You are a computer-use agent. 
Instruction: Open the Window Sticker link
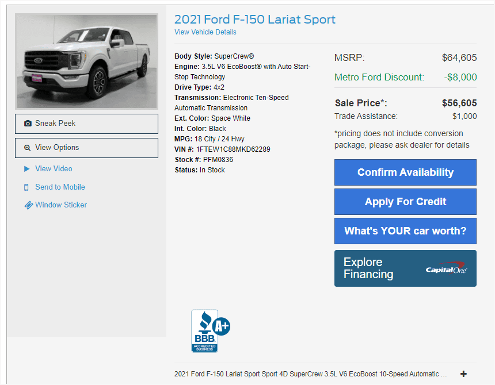61,205
